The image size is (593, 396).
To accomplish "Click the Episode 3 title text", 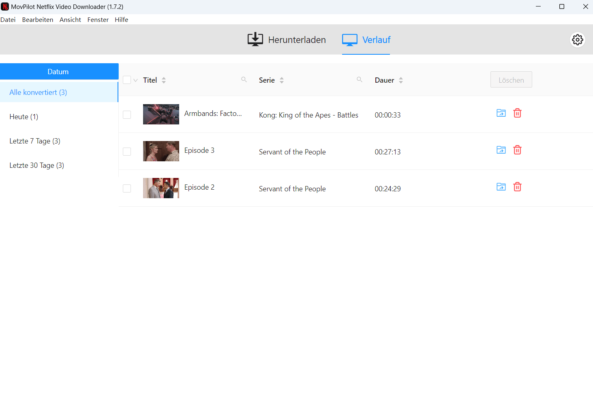I will (199, 150).
